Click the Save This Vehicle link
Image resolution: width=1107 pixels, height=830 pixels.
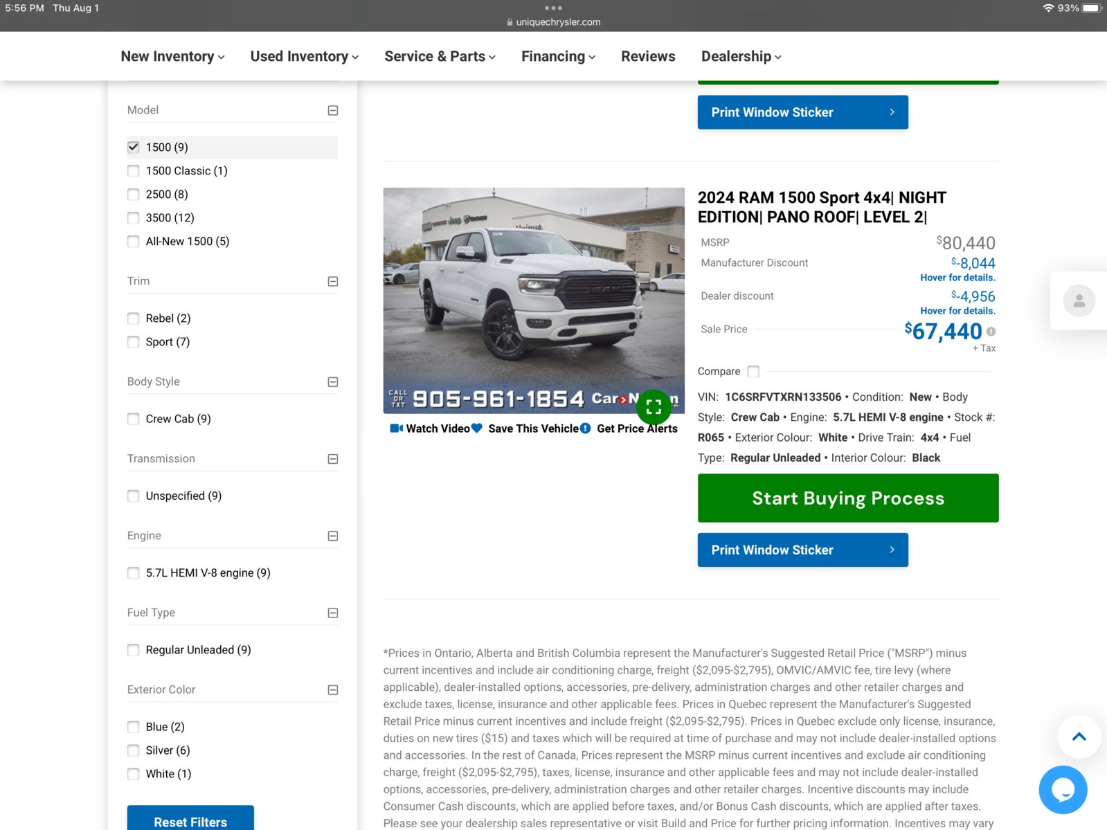[525, 428]
